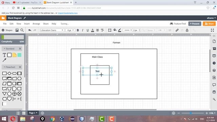Open the Insert menu

[x=27, y=24]
